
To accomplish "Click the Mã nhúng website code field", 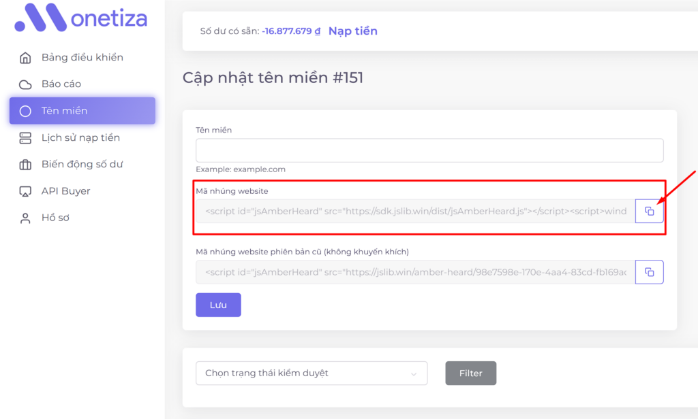I will point(415,211).
